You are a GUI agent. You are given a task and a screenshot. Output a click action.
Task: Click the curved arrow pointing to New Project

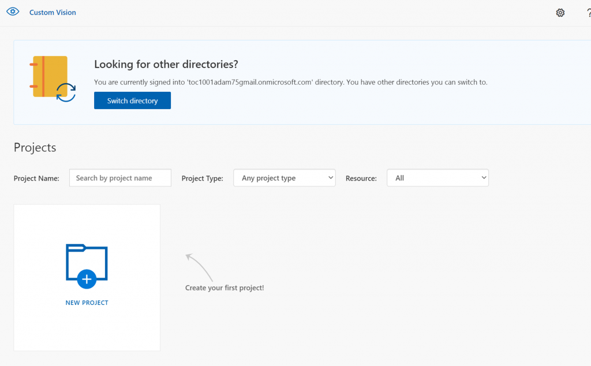[199, 267]
